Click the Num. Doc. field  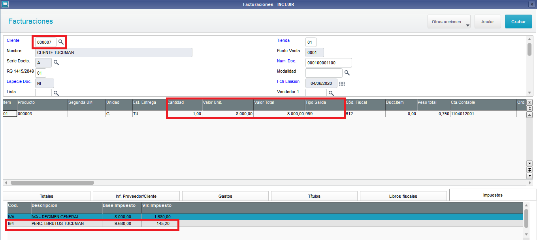pos(329,63)
